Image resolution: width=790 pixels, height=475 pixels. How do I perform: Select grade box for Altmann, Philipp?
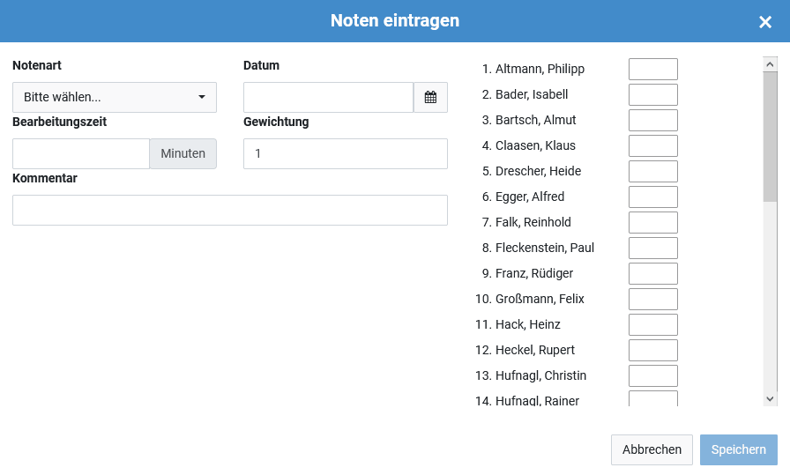pyautogui.click(x=653, y=69)
